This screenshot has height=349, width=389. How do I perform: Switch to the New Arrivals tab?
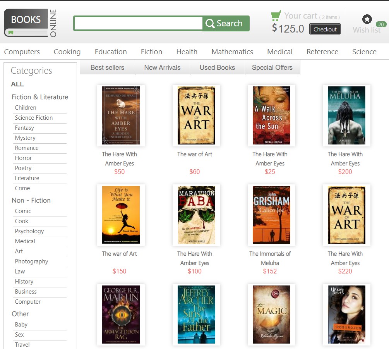point(163,67)
